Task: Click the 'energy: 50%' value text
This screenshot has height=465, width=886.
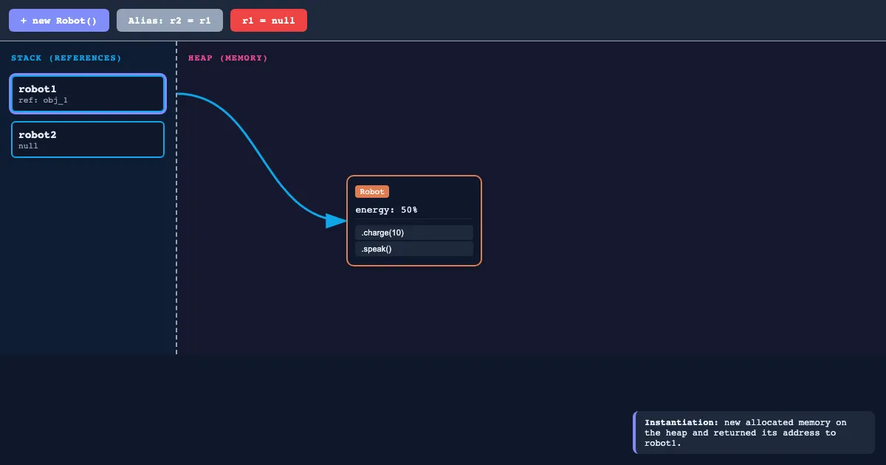Action: tap(386, 210)
